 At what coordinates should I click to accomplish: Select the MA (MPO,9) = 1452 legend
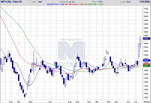pos(56,4)
